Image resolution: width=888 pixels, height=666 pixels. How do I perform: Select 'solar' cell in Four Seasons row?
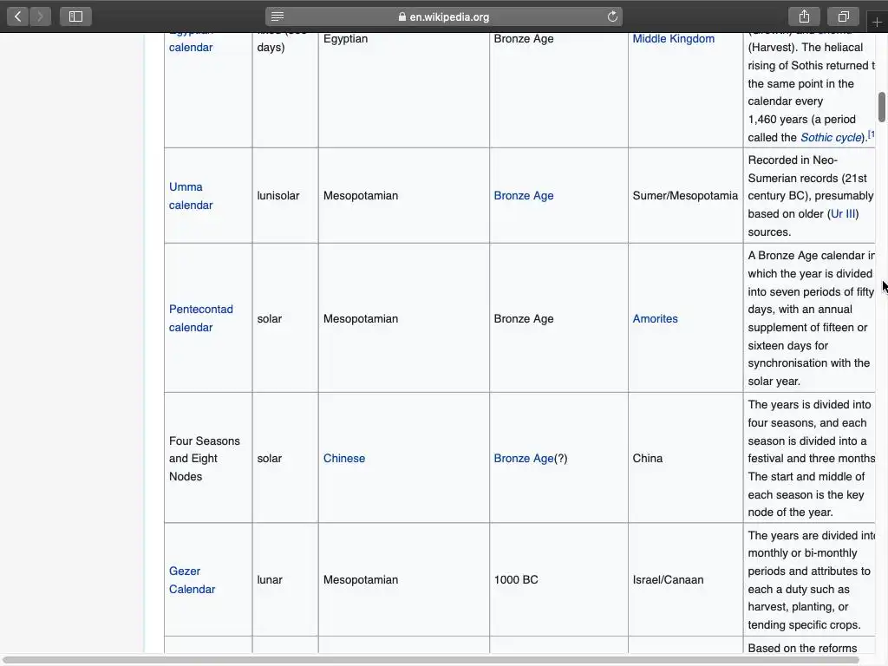coord(270,458)
